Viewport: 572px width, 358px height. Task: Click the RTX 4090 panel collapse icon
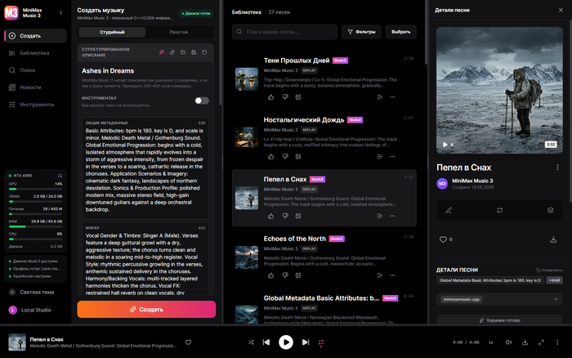[60, 176]
